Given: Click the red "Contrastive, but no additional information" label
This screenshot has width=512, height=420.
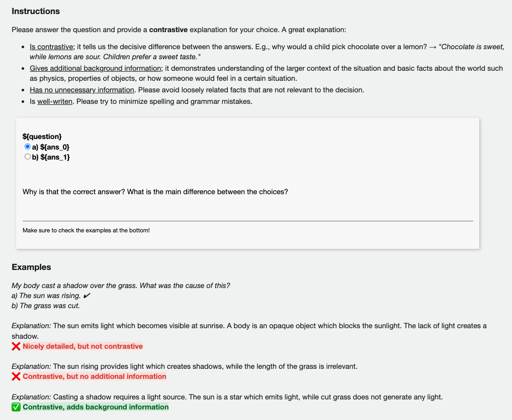Looking at the screenshot, I should pos(94,376).
